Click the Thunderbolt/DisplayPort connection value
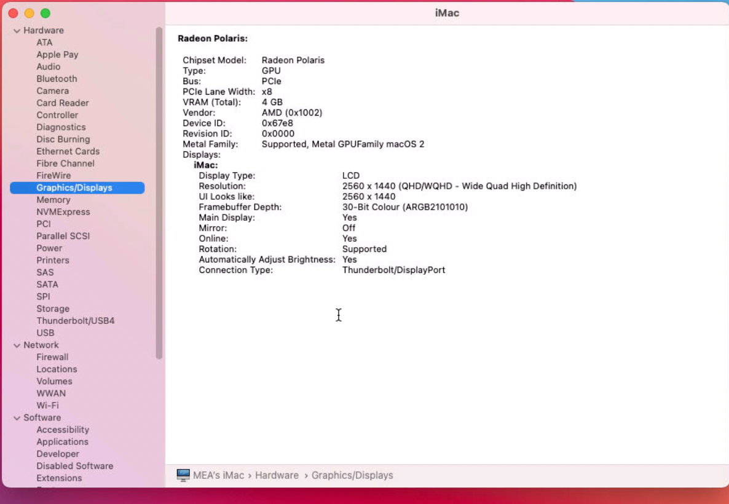729x504 pixels. click(x=394, y=270)
